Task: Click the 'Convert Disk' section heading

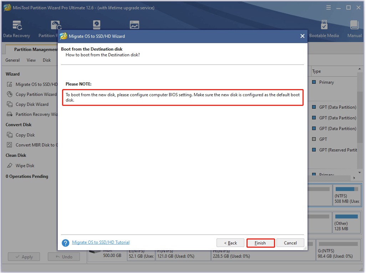Action: (19, 125)
